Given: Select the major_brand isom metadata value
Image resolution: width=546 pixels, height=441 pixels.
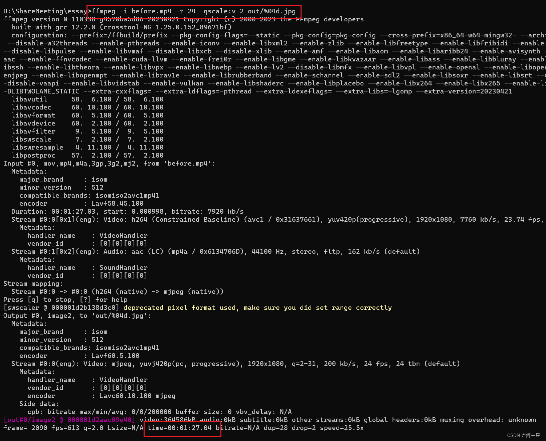Looking at the screenshot, I should (x=100, y=179).
